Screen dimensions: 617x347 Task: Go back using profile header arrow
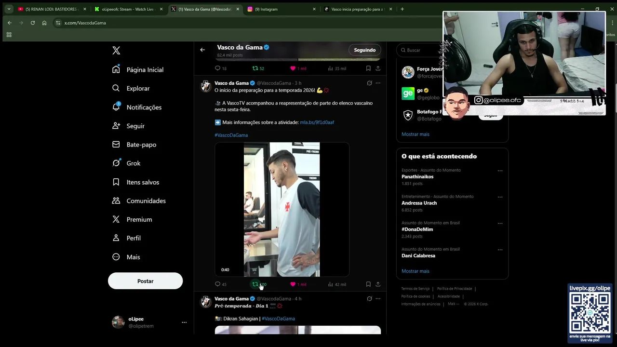click(202, 50)
